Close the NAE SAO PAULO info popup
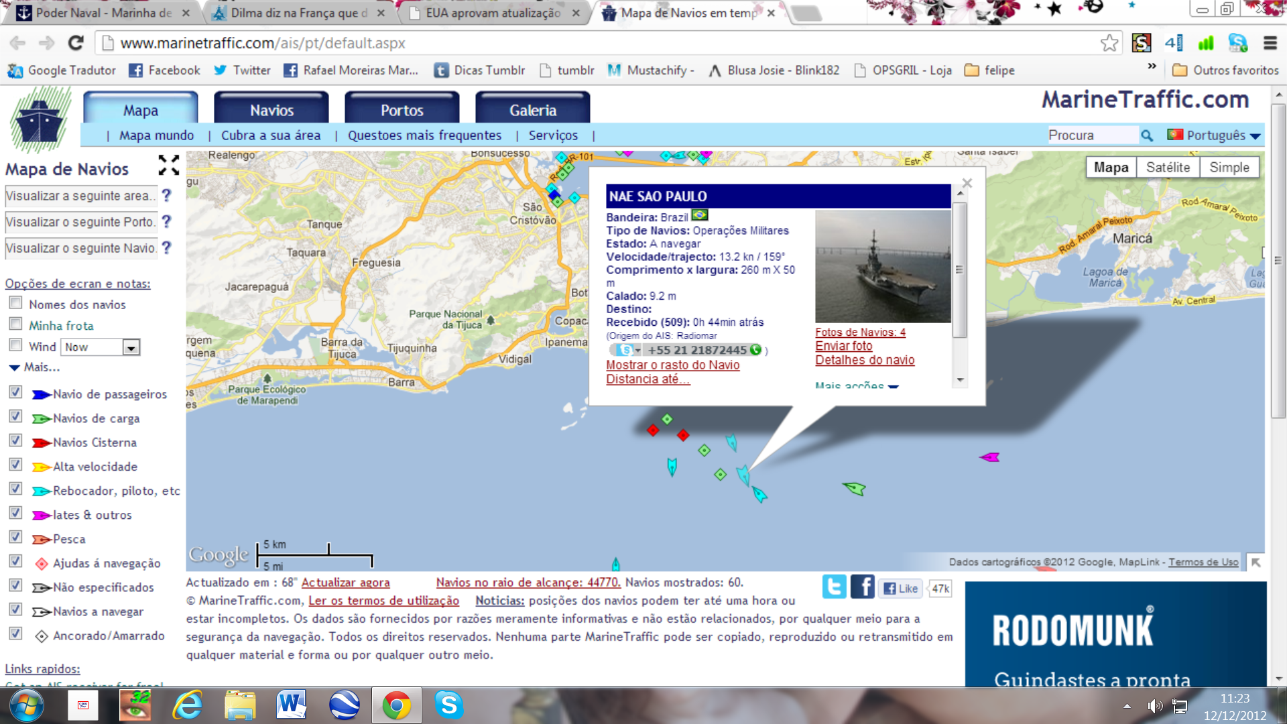This screenshot has width=1287, height=724. pyautogui.click(x=967, y=183)
